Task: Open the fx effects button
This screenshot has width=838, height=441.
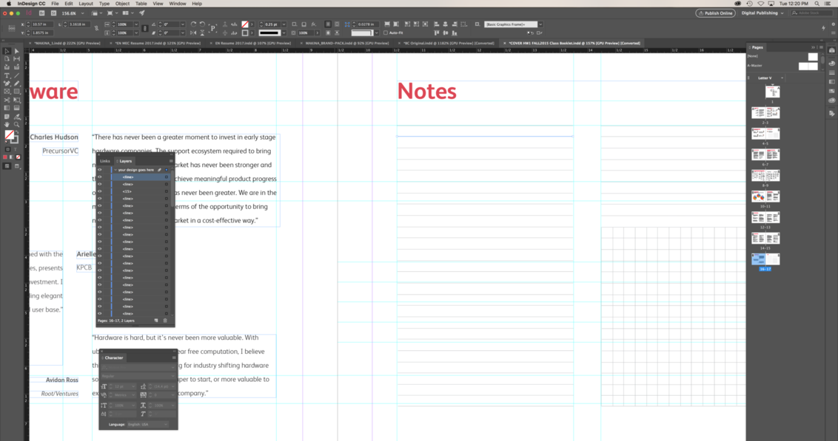Action: (314, 24)
